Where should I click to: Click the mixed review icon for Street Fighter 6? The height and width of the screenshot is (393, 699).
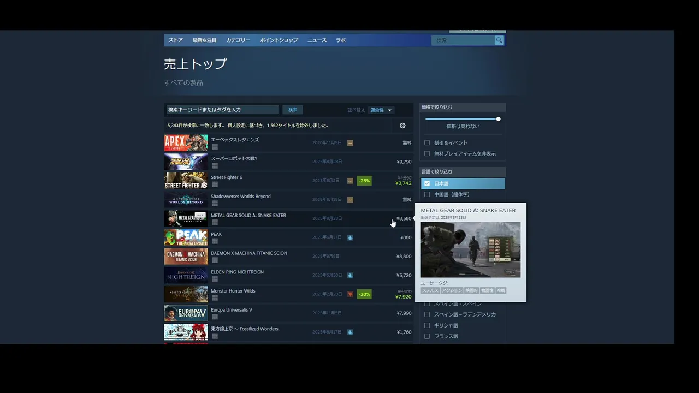tap(350, 181)
